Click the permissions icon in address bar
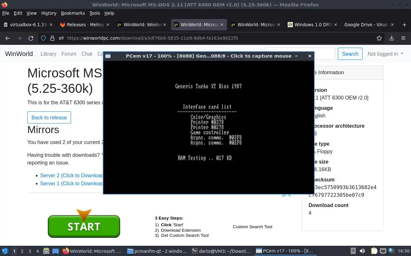411x256 pixels. tap(61, 38)
